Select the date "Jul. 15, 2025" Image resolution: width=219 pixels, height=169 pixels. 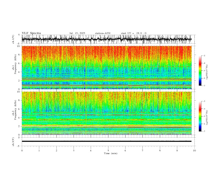(x=77, y=33)
